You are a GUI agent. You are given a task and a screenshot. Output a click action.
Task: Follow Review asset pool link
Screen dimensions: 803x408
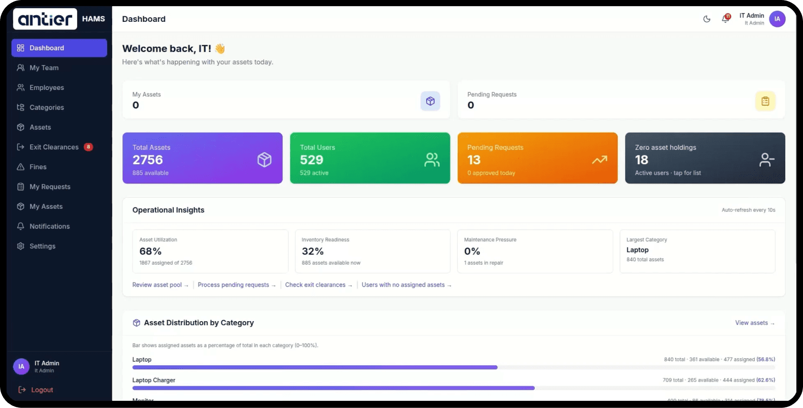pyautogui.click(x=160, y=285)
